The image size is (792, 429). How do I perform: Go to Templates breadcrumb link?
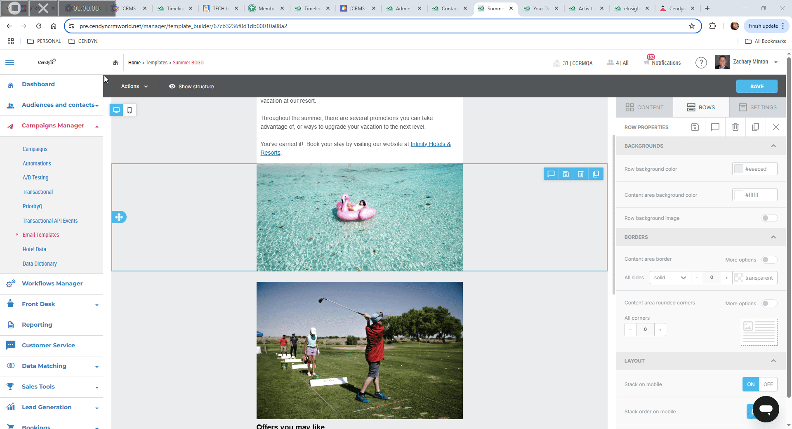click(x=157, y=63)
